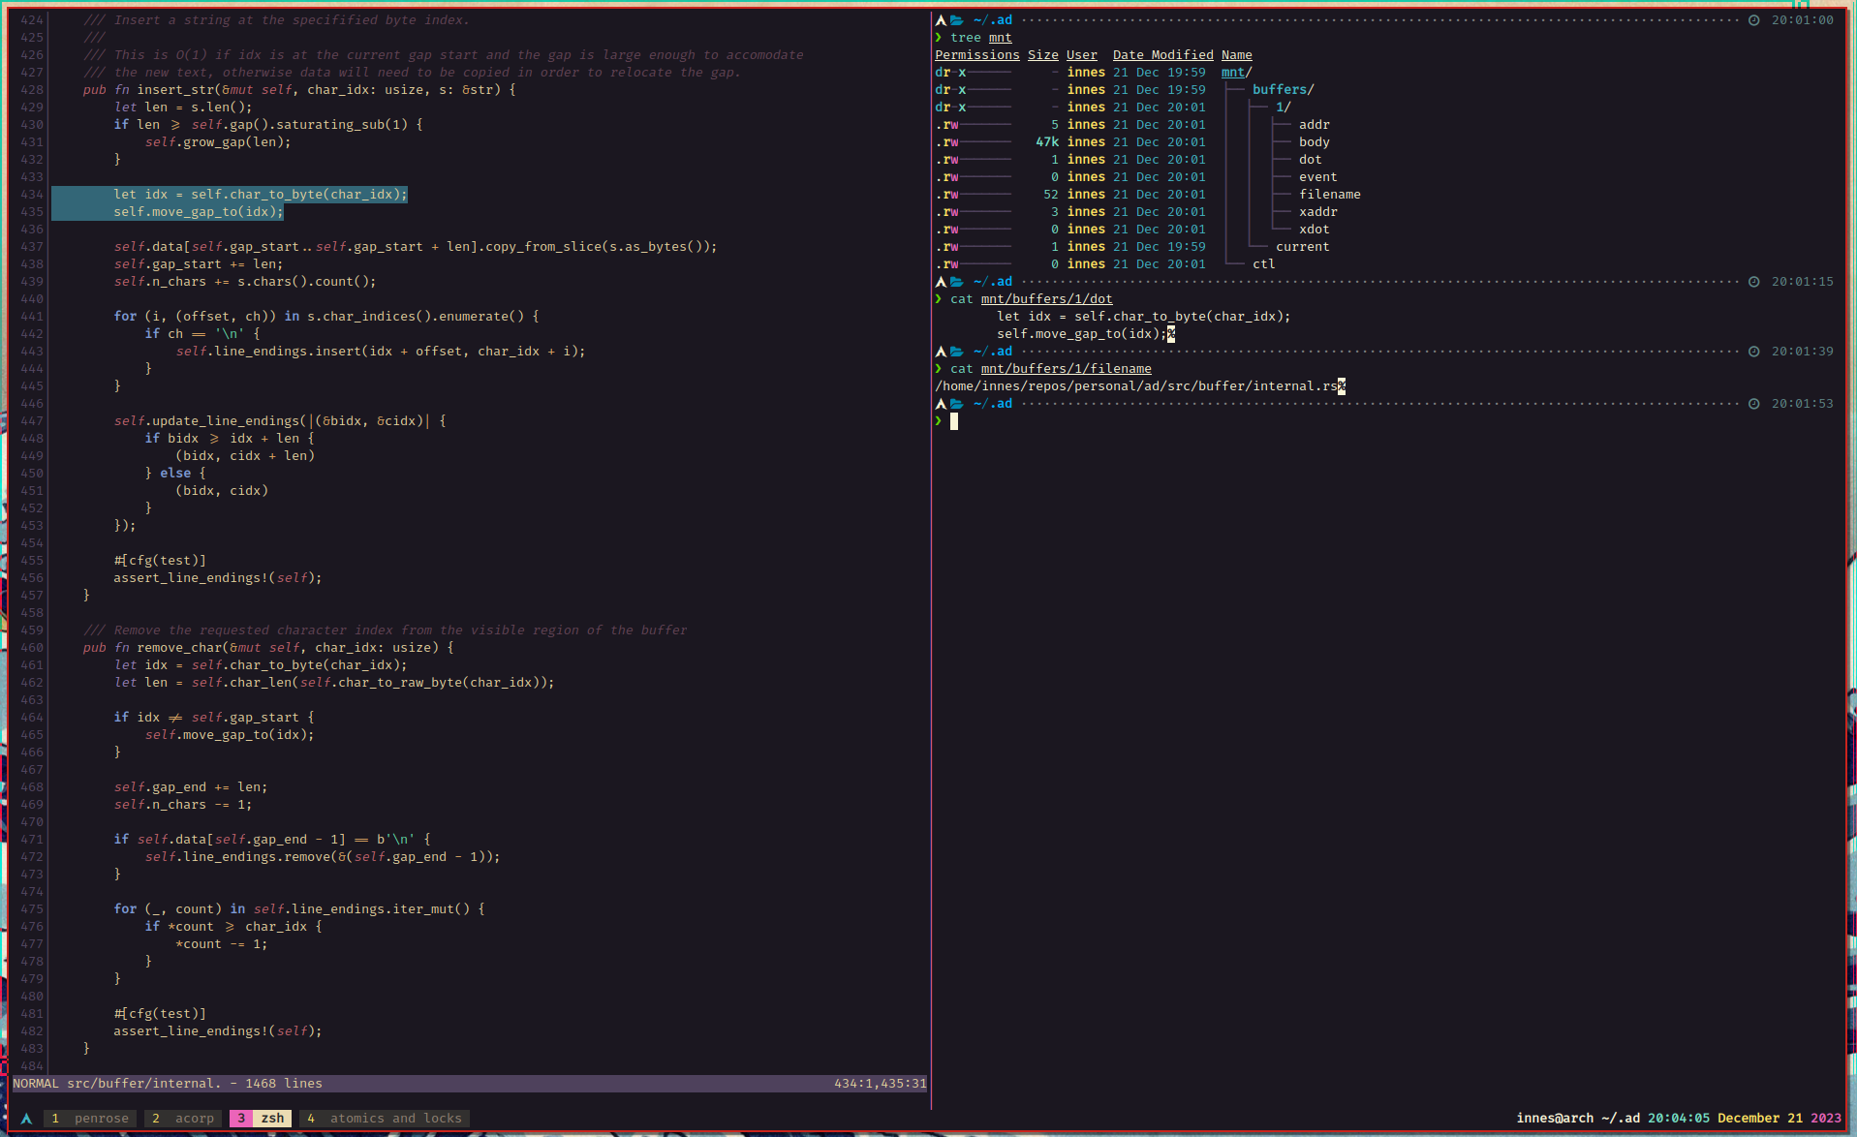Viewport: 1857px width, 1137px height.
Task: Click the body file in tree listing
Action: (x=1314, y=142)
